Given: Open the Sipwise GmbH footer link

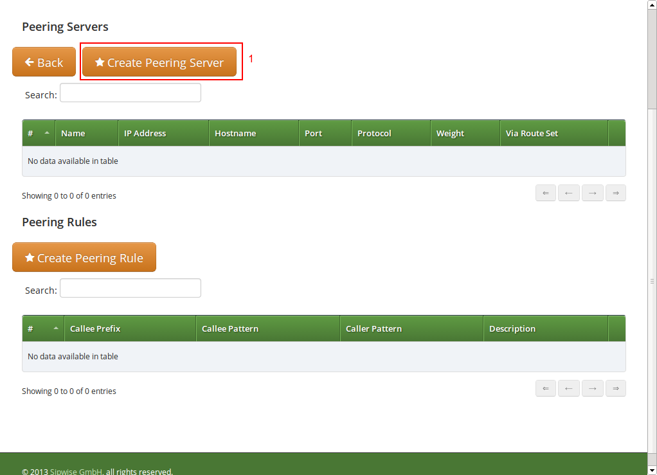Looking at the screenshot, I should (76, 471).
